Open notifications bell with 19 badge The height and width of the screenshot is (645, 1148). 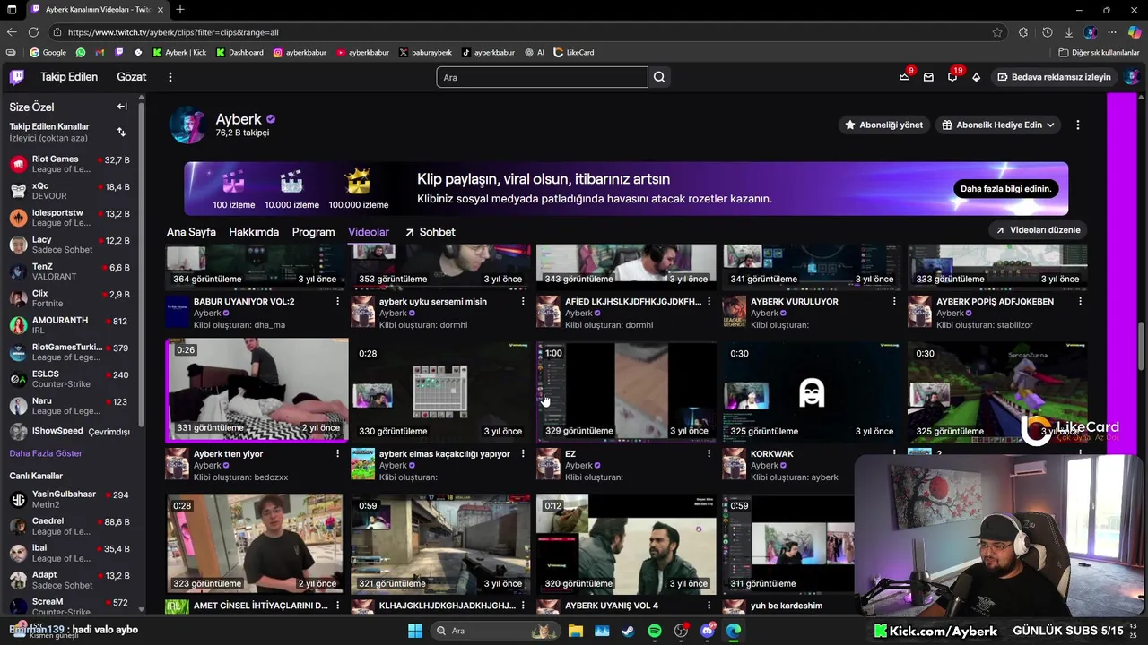point(952,77)
